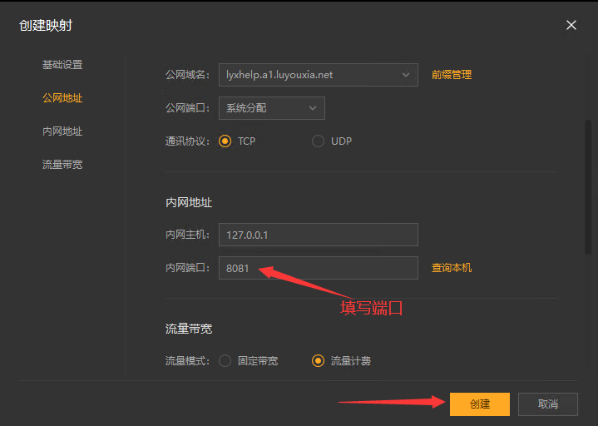Click the 前缀管理 link
Screen dimensions: 598x426
(452, 75)
